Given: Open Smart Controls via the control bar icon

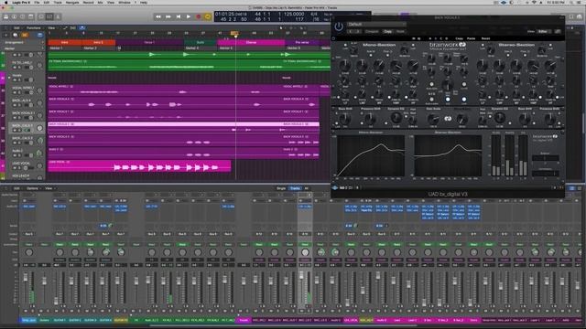Looking at the screenshot, I should click(41, 16).
